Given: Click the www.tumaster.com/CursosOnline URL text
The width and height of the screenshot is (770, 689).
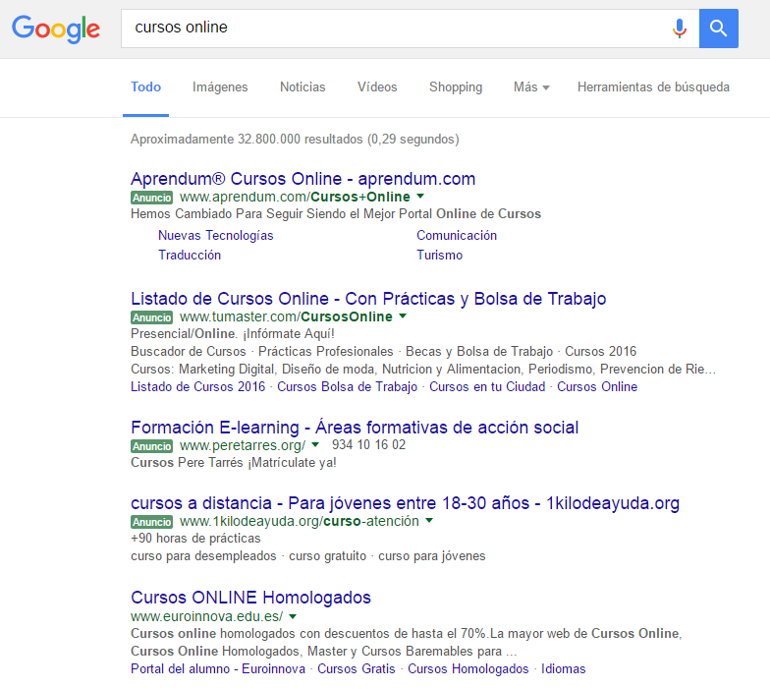Looking at the screenshot, I should click(286, 316).
